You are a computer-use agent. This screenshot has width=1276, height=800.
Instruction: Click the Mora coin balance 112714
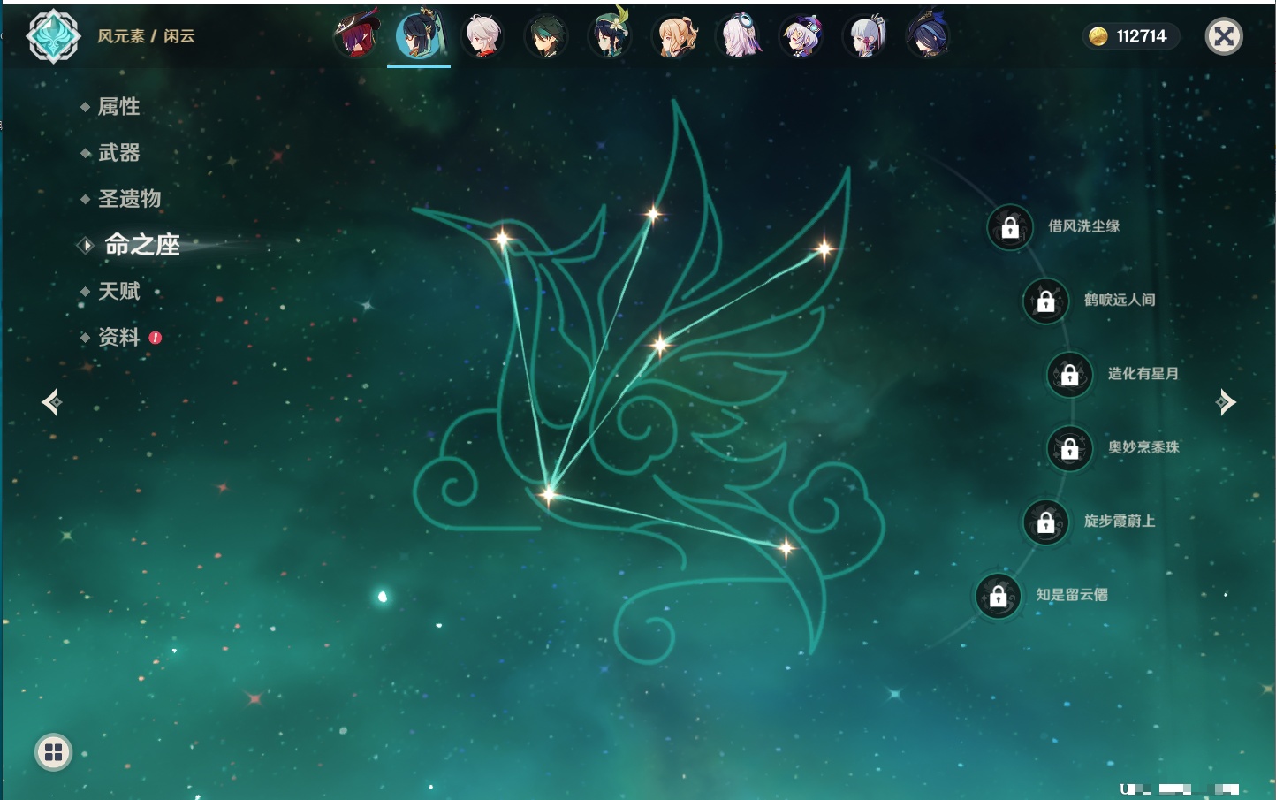(1130, 36)
